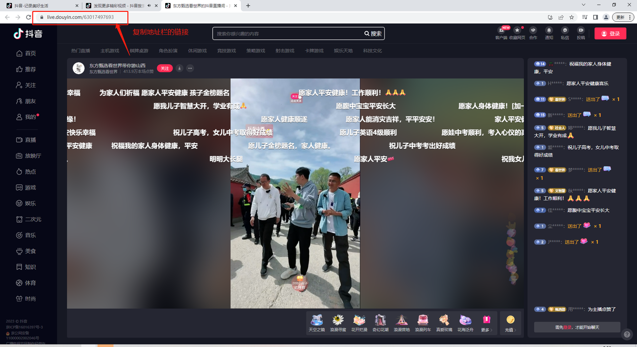Open the 首页 home page in sidebar

coord(26,53)
